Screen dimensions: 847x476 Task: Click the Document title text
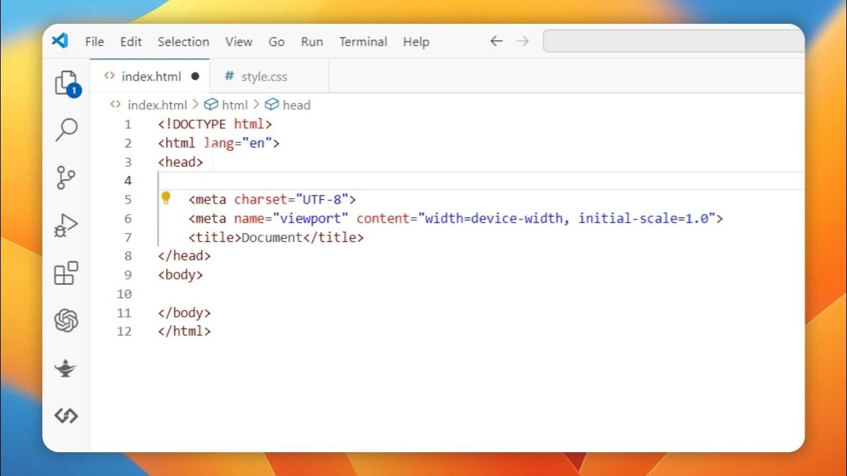272,237
